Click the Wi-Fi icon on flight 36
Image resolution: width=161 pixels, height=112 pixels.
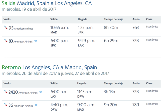(36, 105)
